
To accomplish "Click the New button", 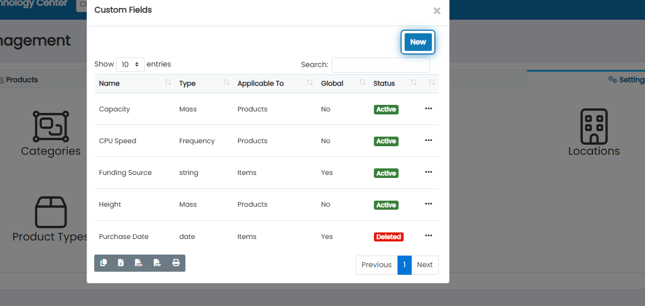I will 418,42.
